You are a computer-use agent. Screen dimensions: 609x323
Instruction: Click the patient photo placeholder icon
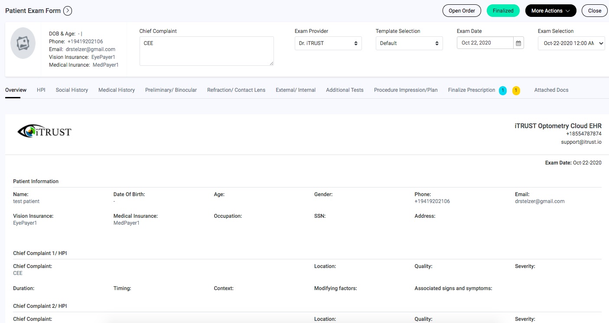click(22, 43)
